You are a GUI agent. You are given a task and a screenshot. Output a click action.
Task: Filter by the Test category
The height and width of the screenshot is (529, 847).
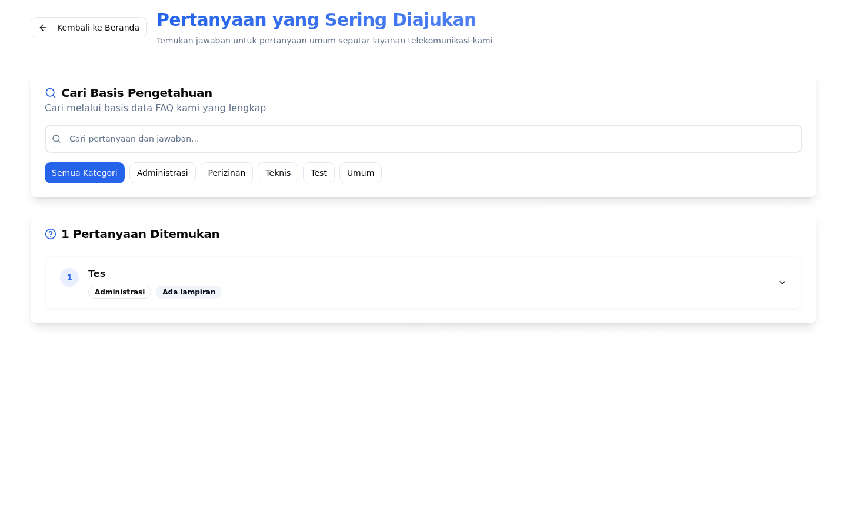pos(319,173)
